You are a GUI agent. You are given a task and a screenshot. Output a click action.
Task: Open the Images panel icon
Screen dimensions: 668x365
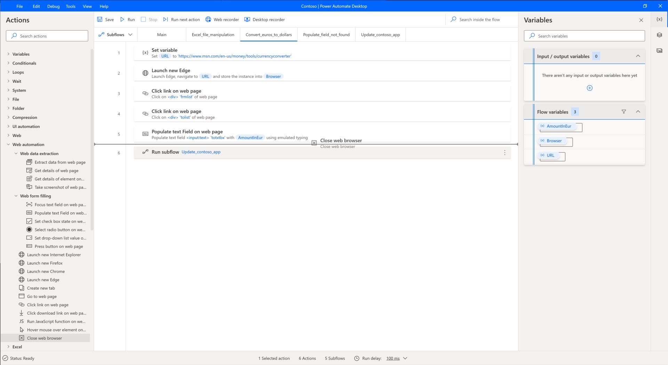tap(659, 50)
